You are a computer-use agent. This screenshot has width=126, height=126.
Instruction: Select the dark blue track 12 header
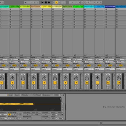click(x=110, y=7)
